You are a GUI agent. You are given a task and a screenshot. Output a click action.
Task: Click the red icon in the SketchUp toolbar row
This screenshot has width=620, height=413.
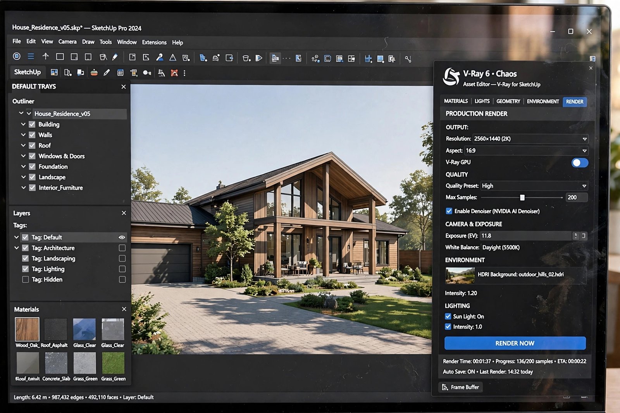click(174, 73)
